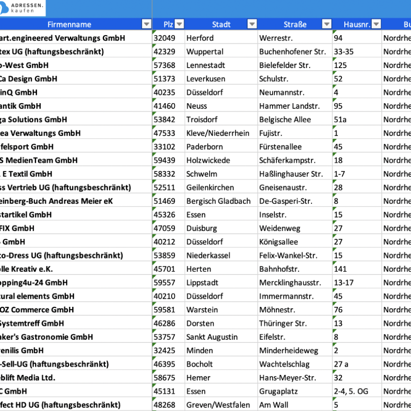
Task: Select the Geilenkirchen cell
Action: 221,188
